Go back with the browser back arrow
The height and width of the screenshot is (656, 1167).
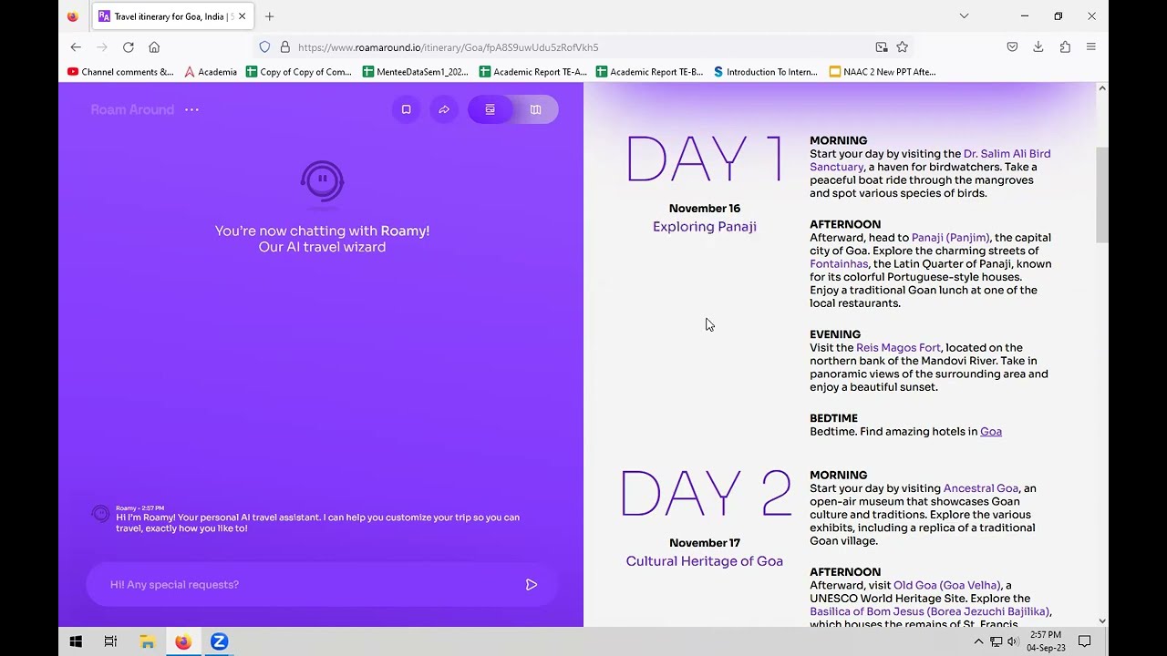tap(76, 47)
